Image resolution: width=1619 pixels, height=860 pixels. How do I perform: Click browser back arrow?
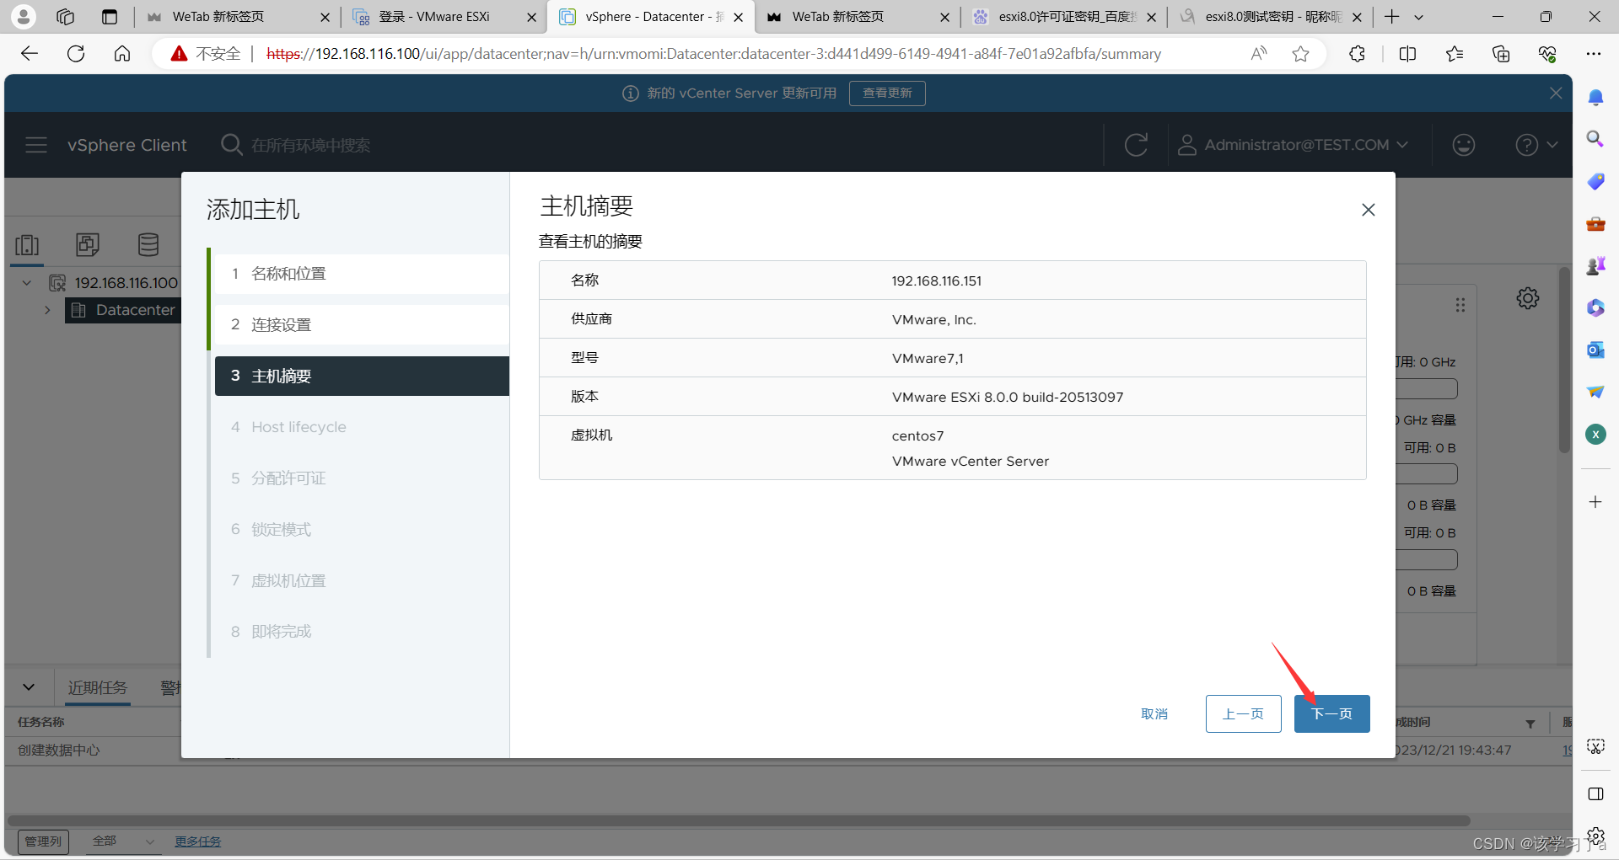click(x=30, y=54)
